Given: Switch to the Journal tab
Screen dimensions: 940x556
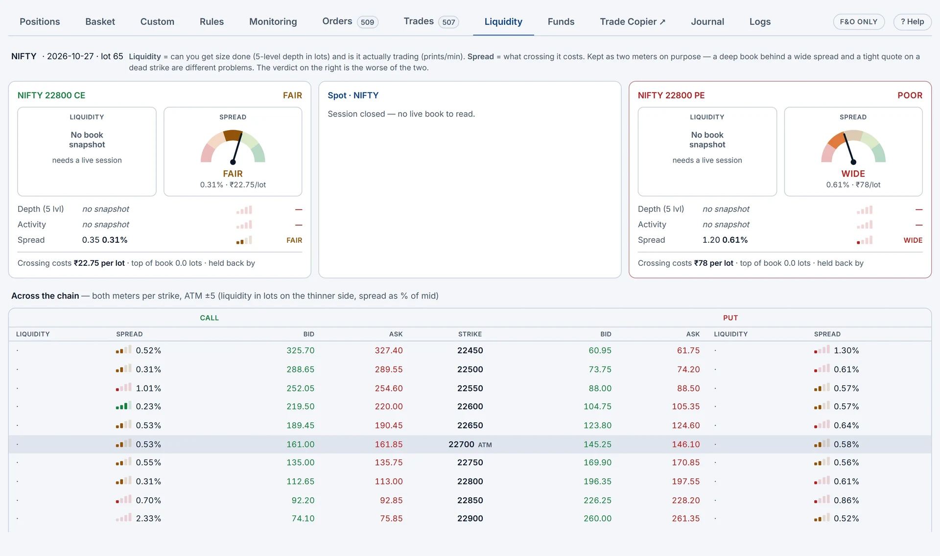Looking at the screenshot, I should pos(707,22).
